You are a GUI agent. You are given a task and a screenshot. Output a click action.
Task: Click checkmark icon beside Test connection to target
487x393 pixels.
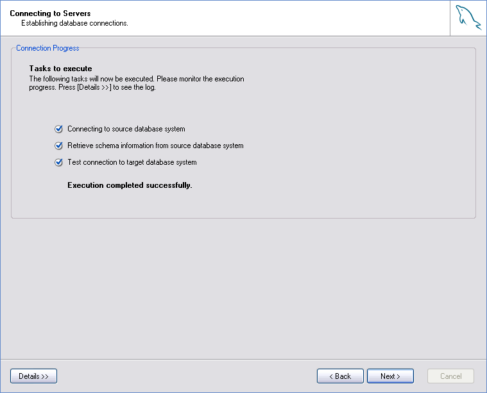(59, 162)
